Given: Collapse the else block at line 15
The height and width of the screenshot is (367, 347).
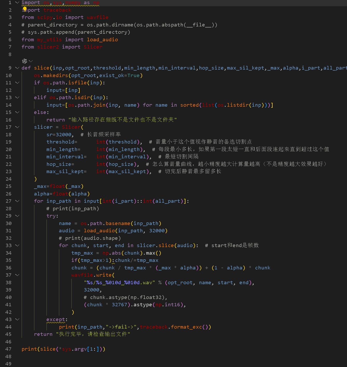Looking at the screenshot, I should 17,112.
